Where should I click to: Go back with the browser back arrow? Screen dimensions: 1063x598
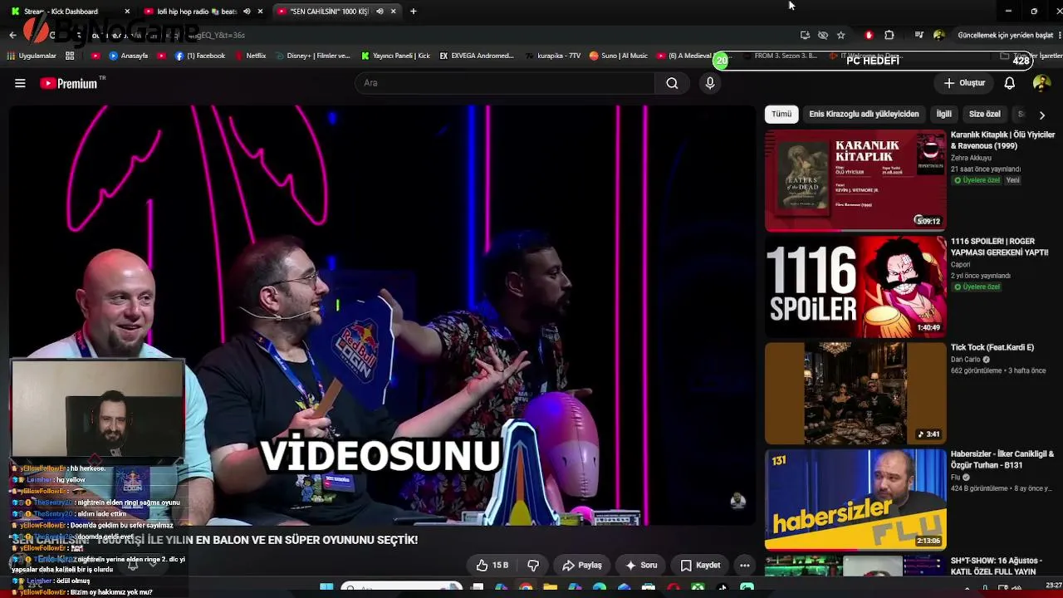pyautogui.click(x=12, y=35)
